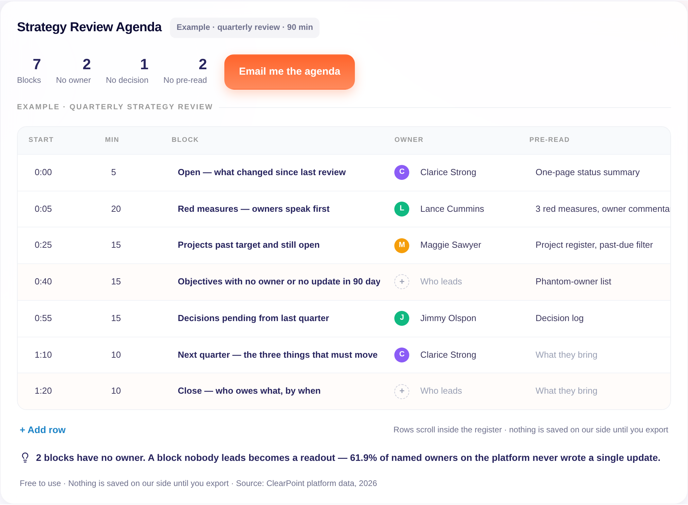Click Jimmy Olspon's green J avatar
This screenshot has width=688, height=505.
[401, 318]
